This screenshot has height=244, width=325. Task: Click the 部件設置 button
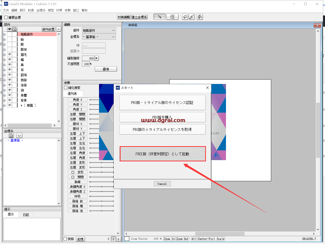(48, 29)
